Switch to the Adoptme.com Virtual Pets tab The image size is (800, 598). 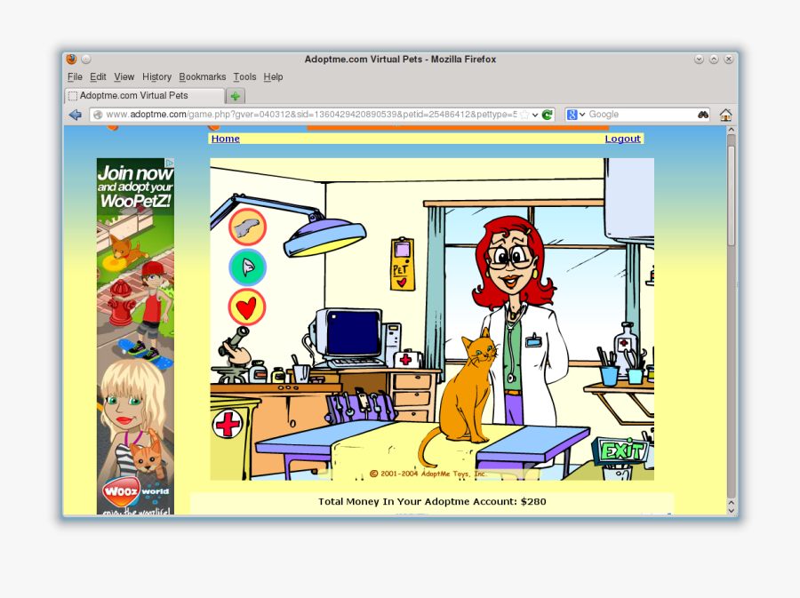[x=142, y=95]
